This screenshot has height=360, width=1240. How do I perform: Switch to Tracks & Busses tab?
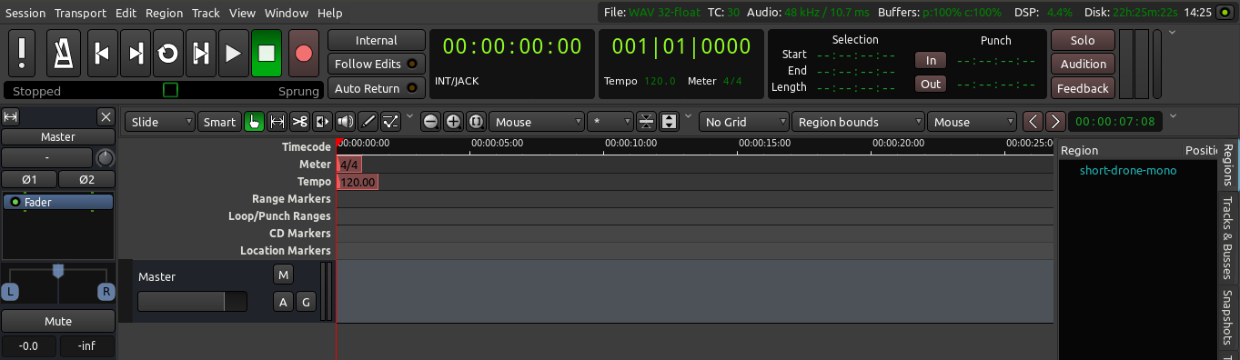coord(1228,238)
